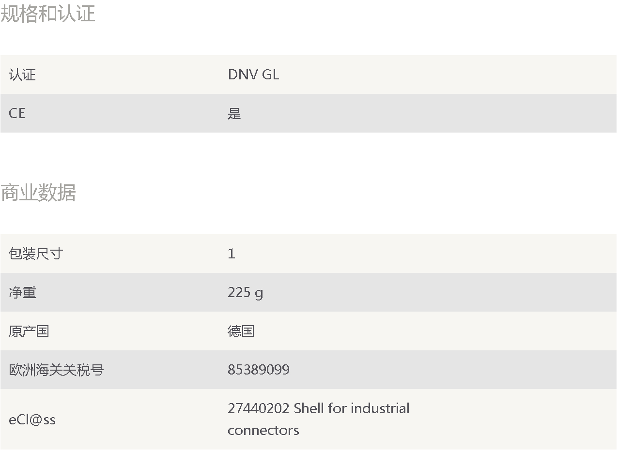Viewport: 618px width, 450px height.
Task: Click the word DNV in certification value
Action: tap(243, 75)
